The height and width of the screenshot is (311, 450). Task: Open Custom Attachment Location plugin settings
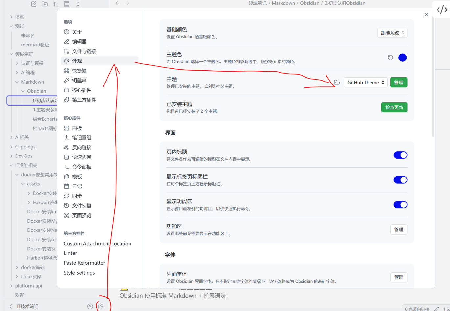pos(100,244)
